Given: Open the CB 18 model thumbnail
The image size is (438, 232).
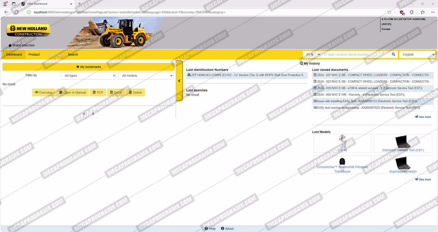Looking at the screenshot, I should [342, 143].
